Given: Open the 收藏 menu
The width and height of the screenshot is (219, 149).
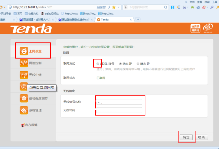Looking at the screenshot, I should click(207, 2).
